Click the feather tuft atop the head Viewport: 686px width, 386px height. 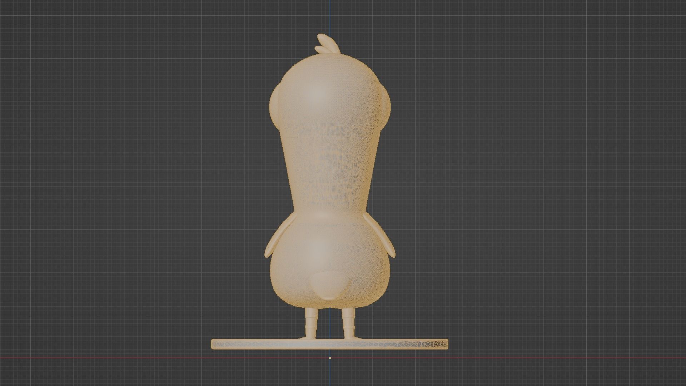(x=327, y=44)
